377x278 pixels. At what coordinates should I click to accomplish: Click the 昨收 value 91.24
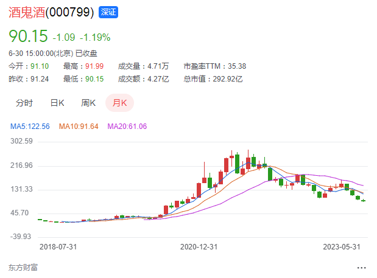(x=40, y=79)
